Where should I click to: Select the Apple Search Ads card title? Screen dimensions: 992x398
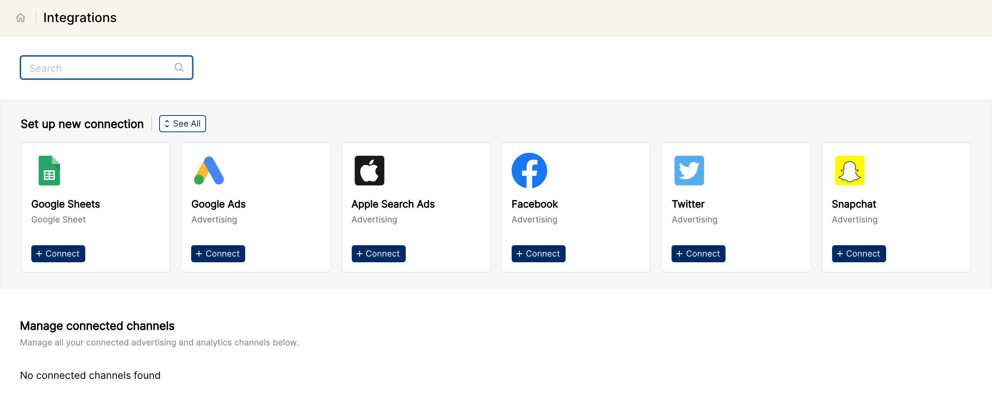[x=393, y=204]
